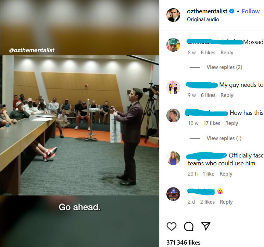Follow ozthementalist
The image size is (264, 247).
tap(251, 11)
